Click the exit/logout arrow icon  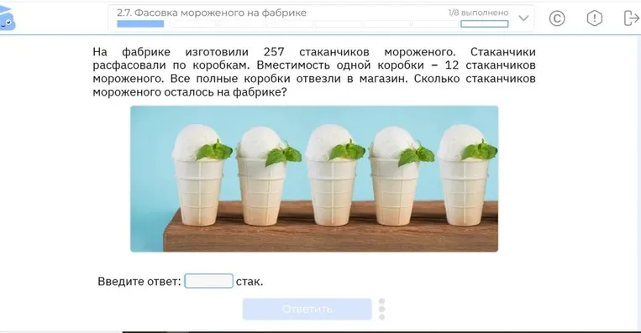[x=631, y=18]
